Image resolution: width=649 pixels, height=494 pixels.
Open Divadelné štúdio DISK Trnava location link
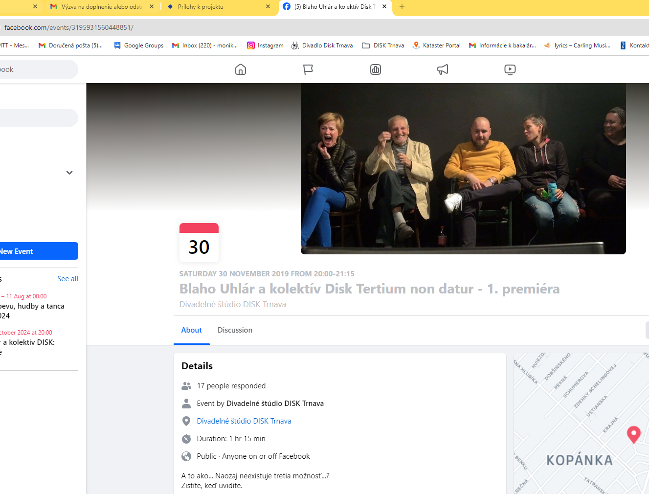(244, 421)
